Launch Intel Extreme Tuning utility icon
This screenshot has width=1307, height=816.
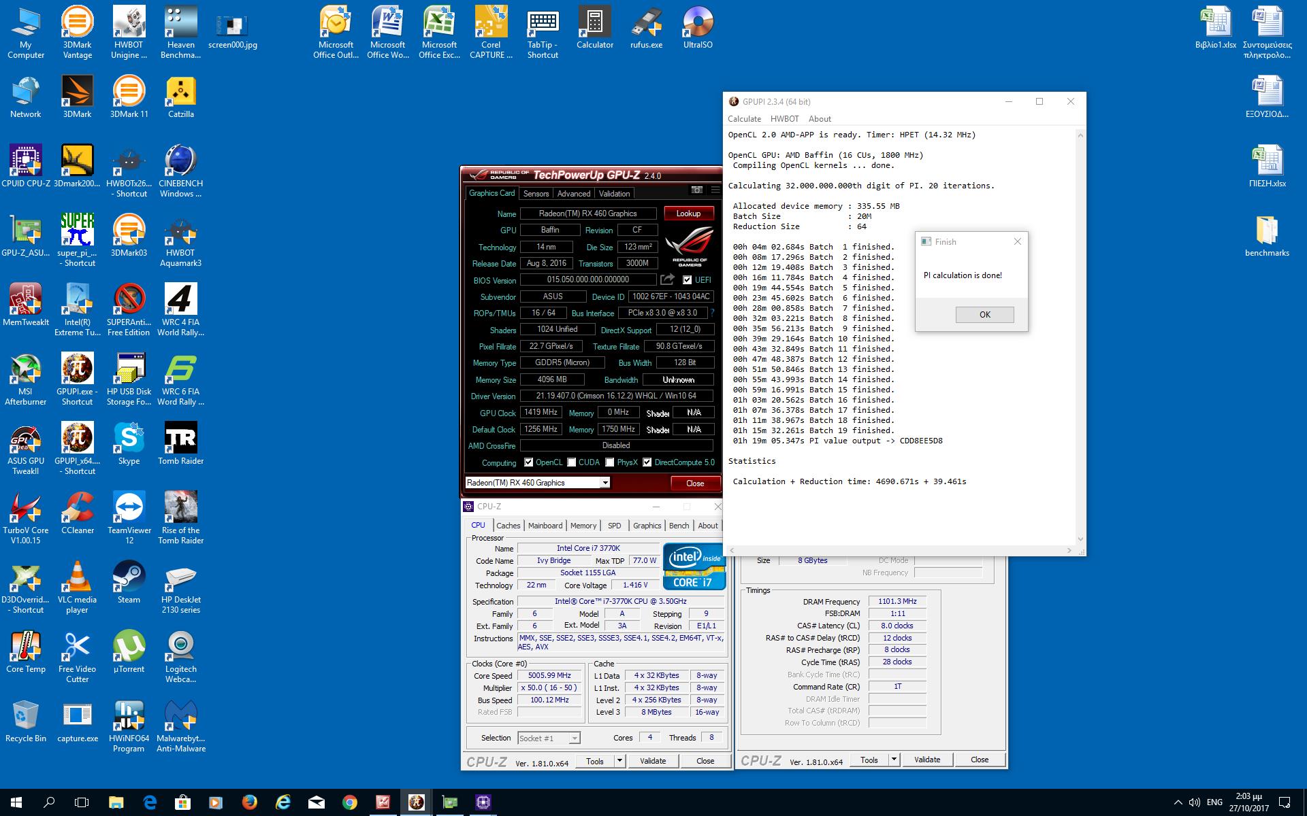77,309
